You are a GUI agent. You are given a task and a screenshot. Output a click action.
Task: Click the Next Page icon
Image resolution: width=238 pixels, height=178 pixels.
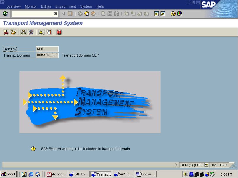pos(140,14)
